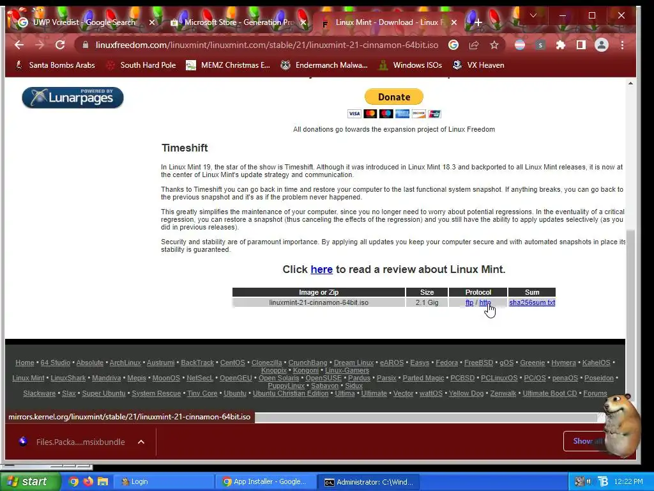Open the ArchLinux footer link
The height and width of the screenshot is (491, 654).
click(x=125, y=363)
